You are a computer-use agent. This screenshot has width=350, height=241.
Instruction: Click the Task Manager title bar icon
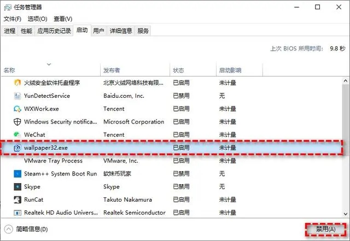[7, 7]
